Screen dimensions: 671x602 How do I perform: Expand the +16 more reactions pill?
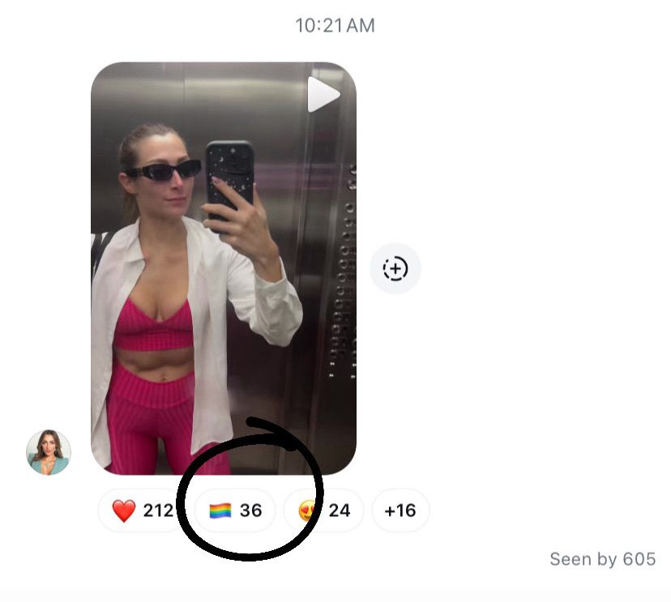(x=400, y=510)
